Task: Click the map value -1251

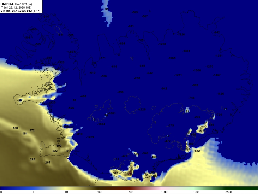Action: tap(219, 56)
